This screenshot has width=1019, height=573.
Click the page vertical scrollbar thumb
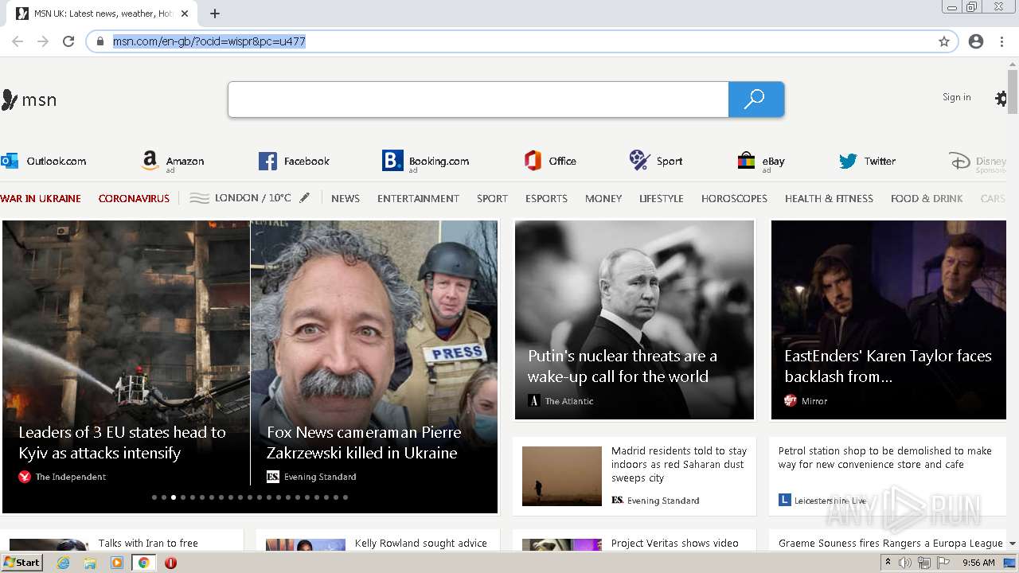[1013, 92]
